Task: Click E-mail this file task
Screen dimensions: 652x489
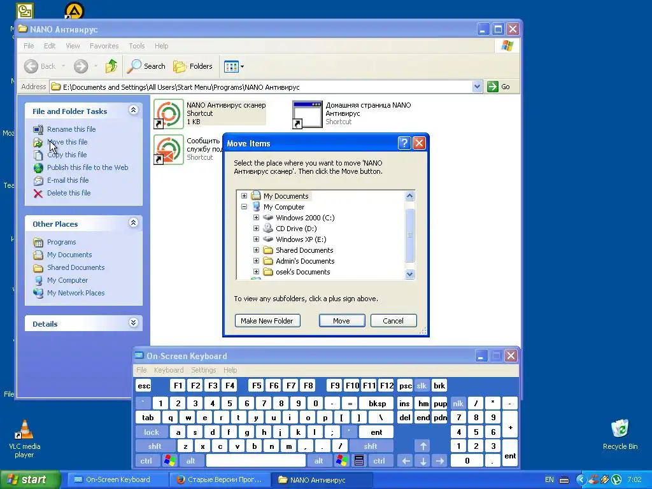Action: (x=67, y=180)
